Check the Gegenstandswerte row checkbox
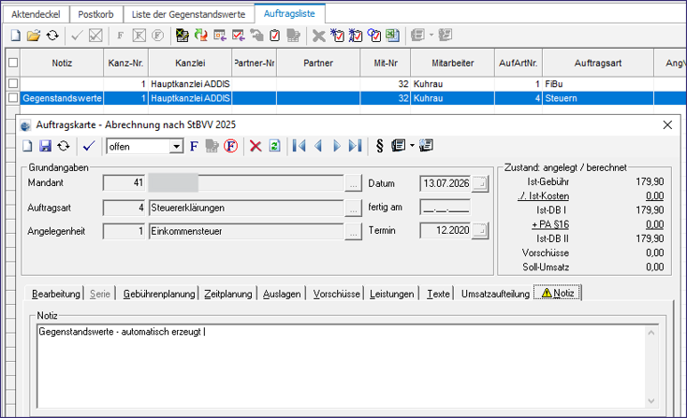The width and height of the screenshot is (687, 418). coord(13,98)
